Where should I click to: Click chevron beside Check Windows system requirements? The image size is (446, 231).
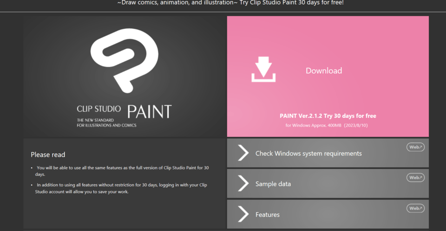click(x=243, y=153)
